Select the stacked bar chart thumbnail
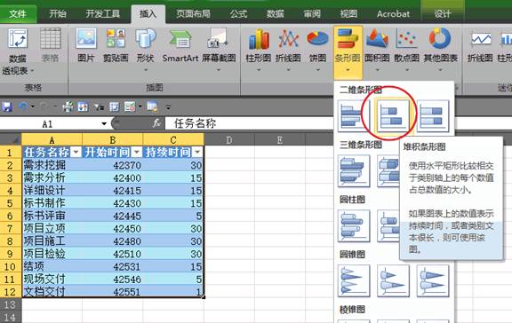Screen dimensions: 512x323 tap(393, 115)
